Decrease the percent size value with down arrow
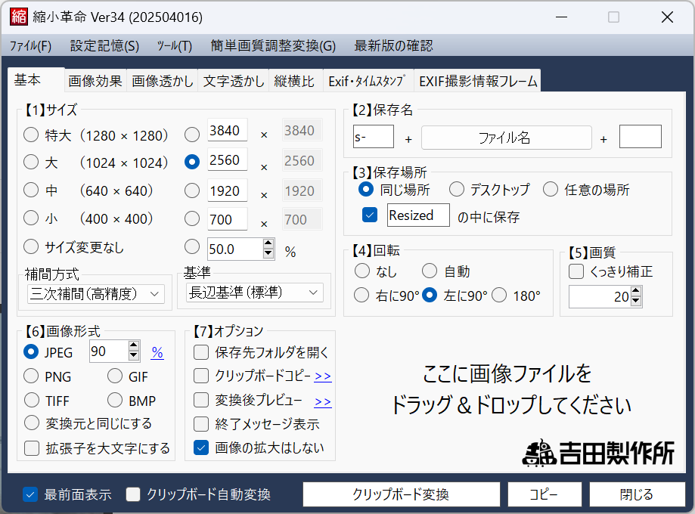Image resolution: width=695 pixels, height=514 pixels. coord(268,253)
